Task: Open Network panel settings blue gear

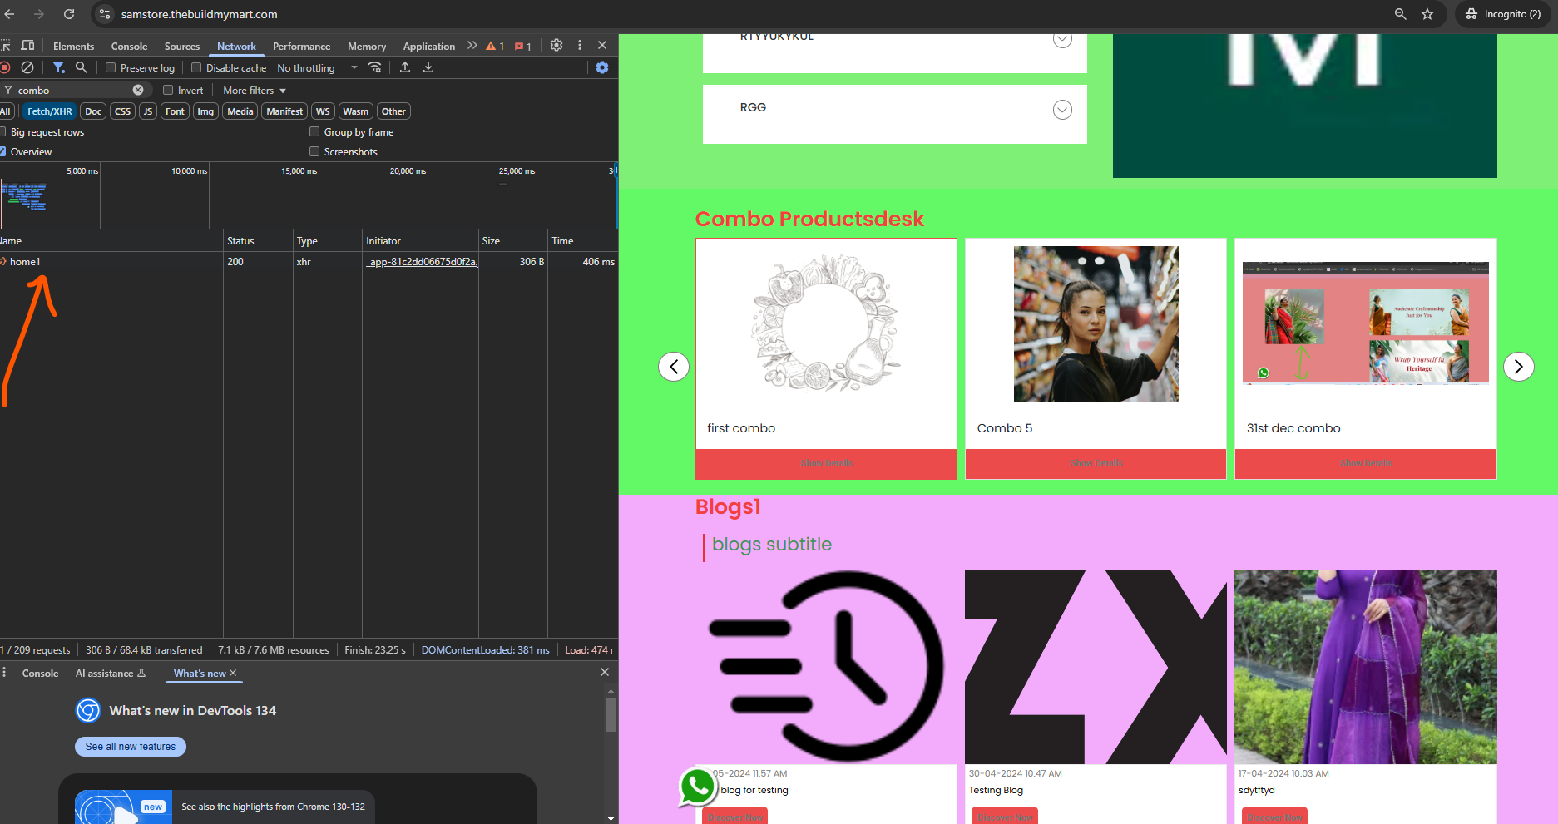Action: click(x=602, y=67)
